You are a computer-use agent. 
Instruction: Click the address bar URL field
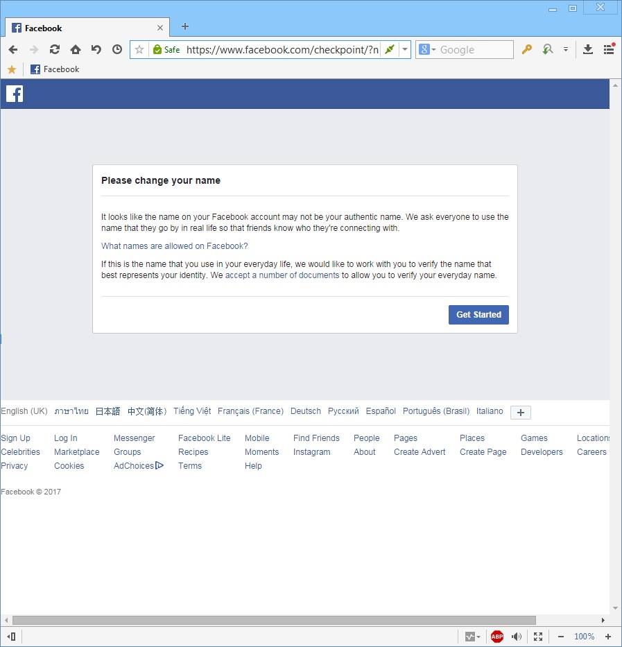[282, 50]
